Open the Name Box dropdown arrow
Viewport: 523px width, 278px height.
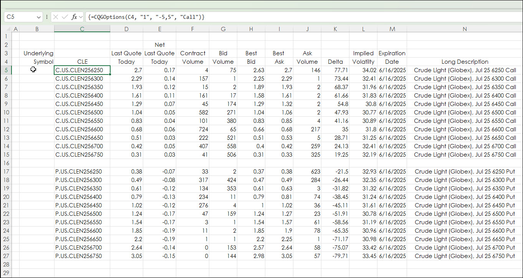coord(38,17)
